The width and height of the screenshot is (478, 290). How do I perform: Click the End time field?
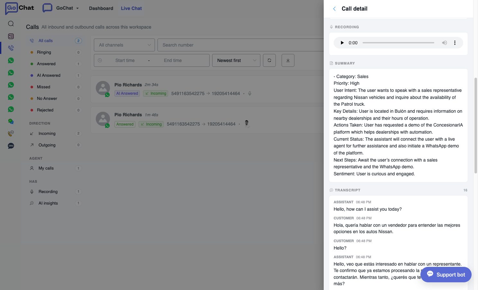pos(173,60)
